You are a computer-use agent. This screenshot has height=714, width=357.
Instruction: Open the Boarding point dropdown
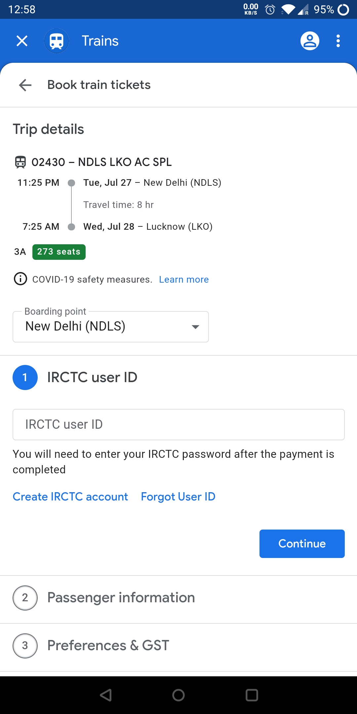tap(111, 327)
